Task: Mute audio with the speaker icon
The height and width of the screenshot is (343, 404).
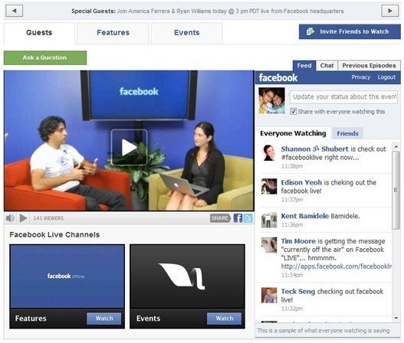Action: pos(10,218)
